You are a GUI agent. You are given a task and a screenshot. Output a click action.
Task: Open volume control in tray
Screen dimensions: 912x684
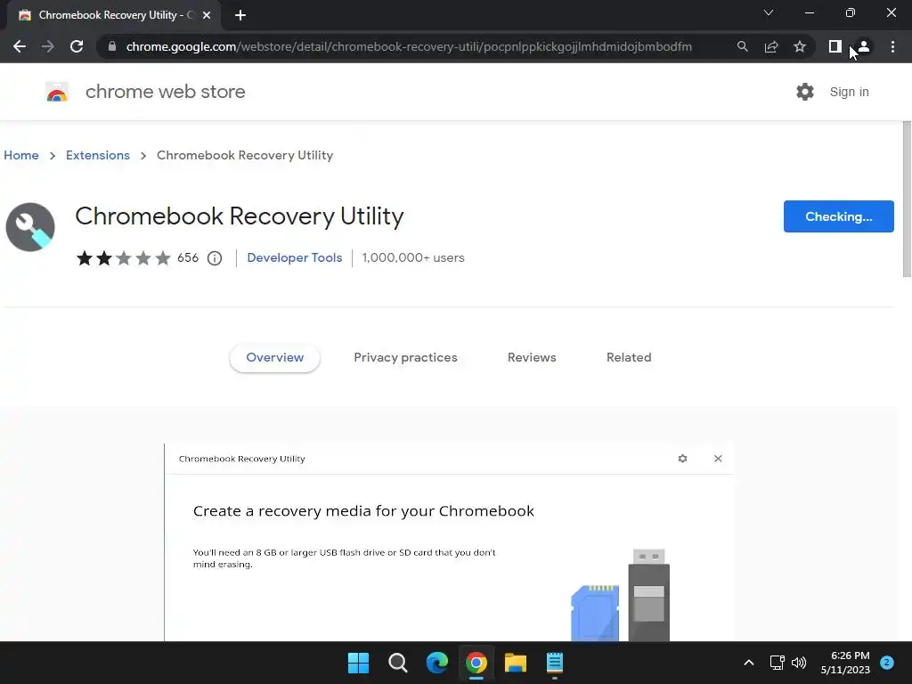(799, 663)
